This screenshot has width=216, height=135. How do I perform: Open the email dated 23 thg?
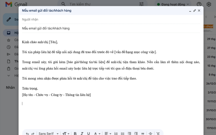click(210, 57)
